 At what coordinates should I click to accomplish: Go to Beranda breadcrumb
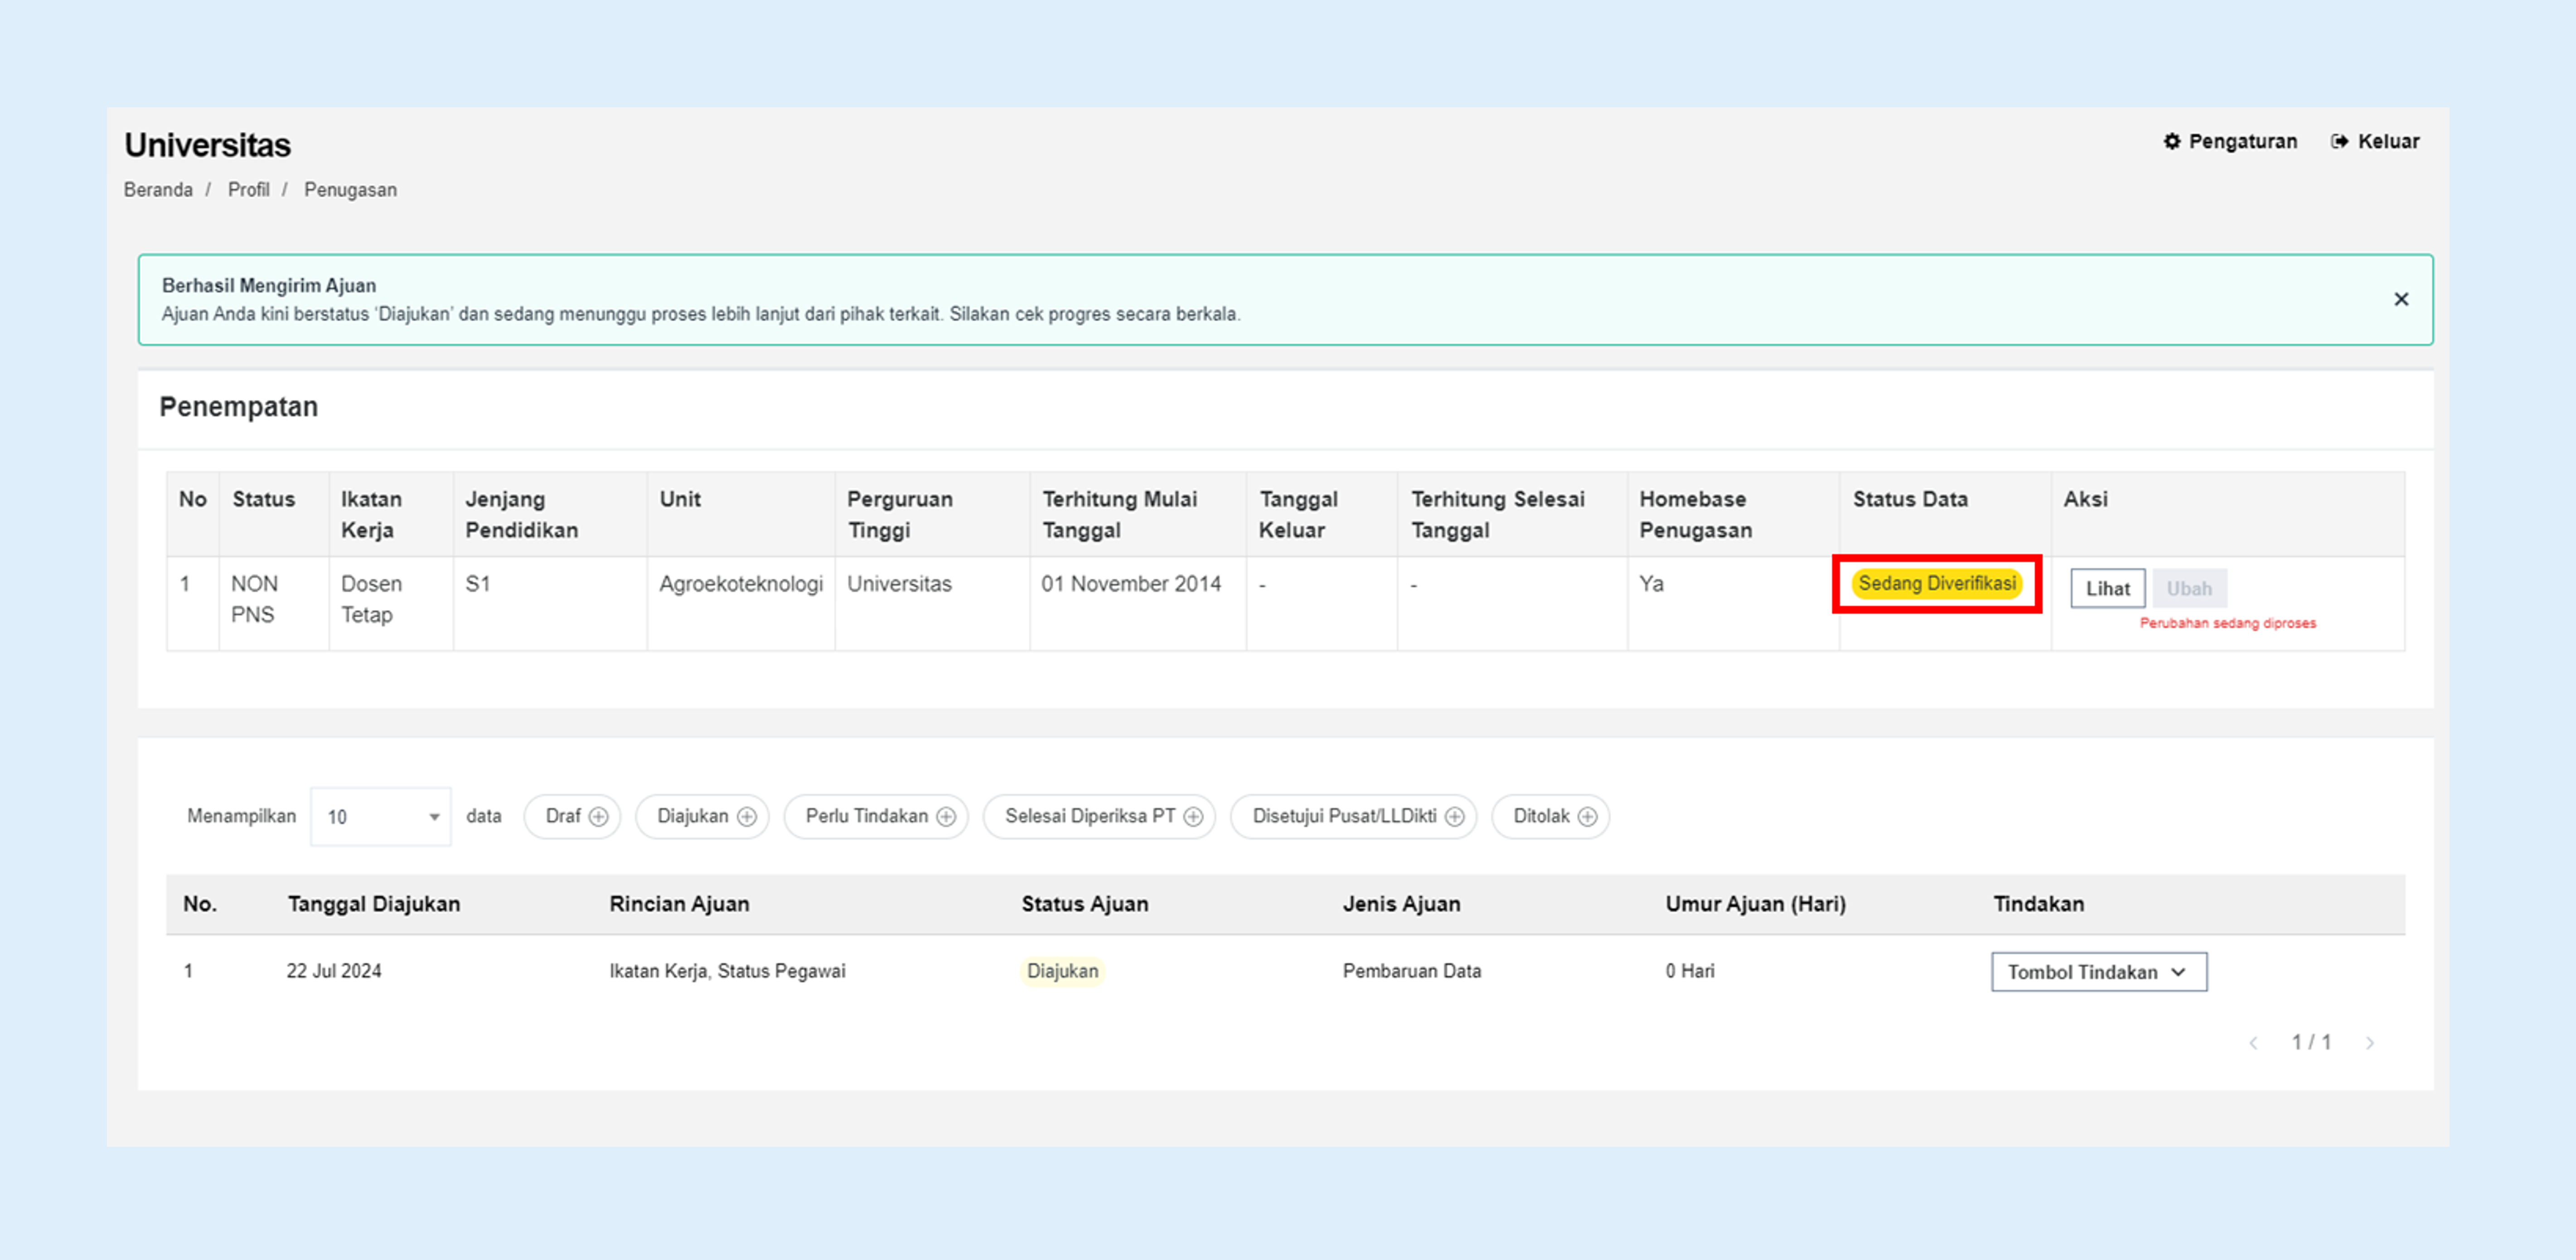(158, 190)
